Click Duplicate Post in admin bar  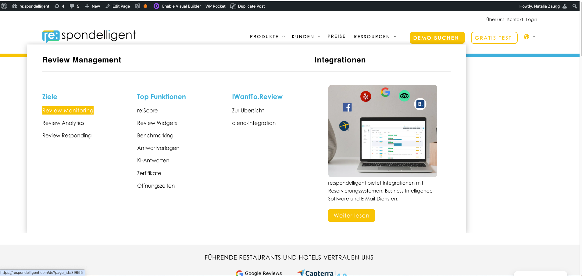248,6
